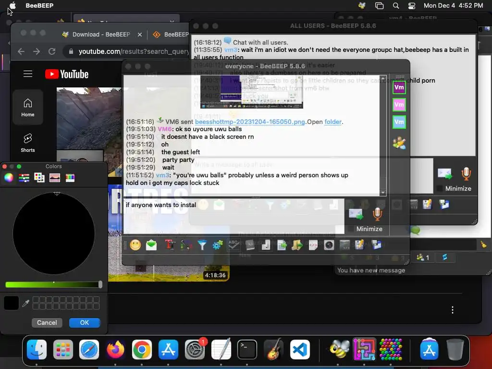This screenshot has height=369, width=492.
Task: Click the code snippet </> icon
Action: coord(313,245)
